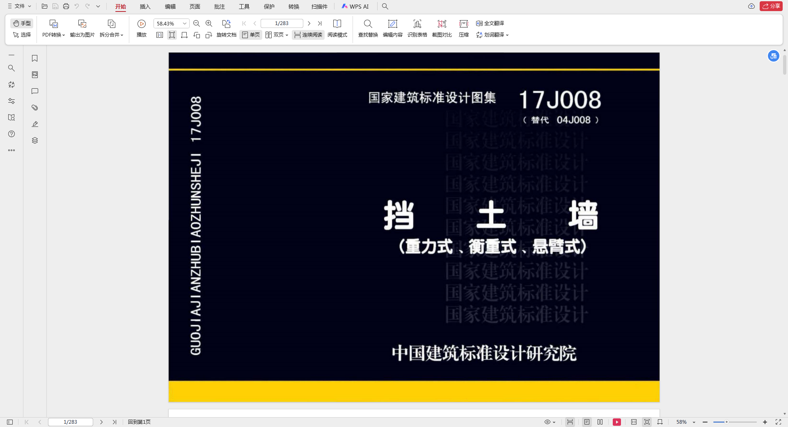Viewport: 788px width, 427px height.
Task: Click the 压缩 compress tool
Action: pos(464,29)
